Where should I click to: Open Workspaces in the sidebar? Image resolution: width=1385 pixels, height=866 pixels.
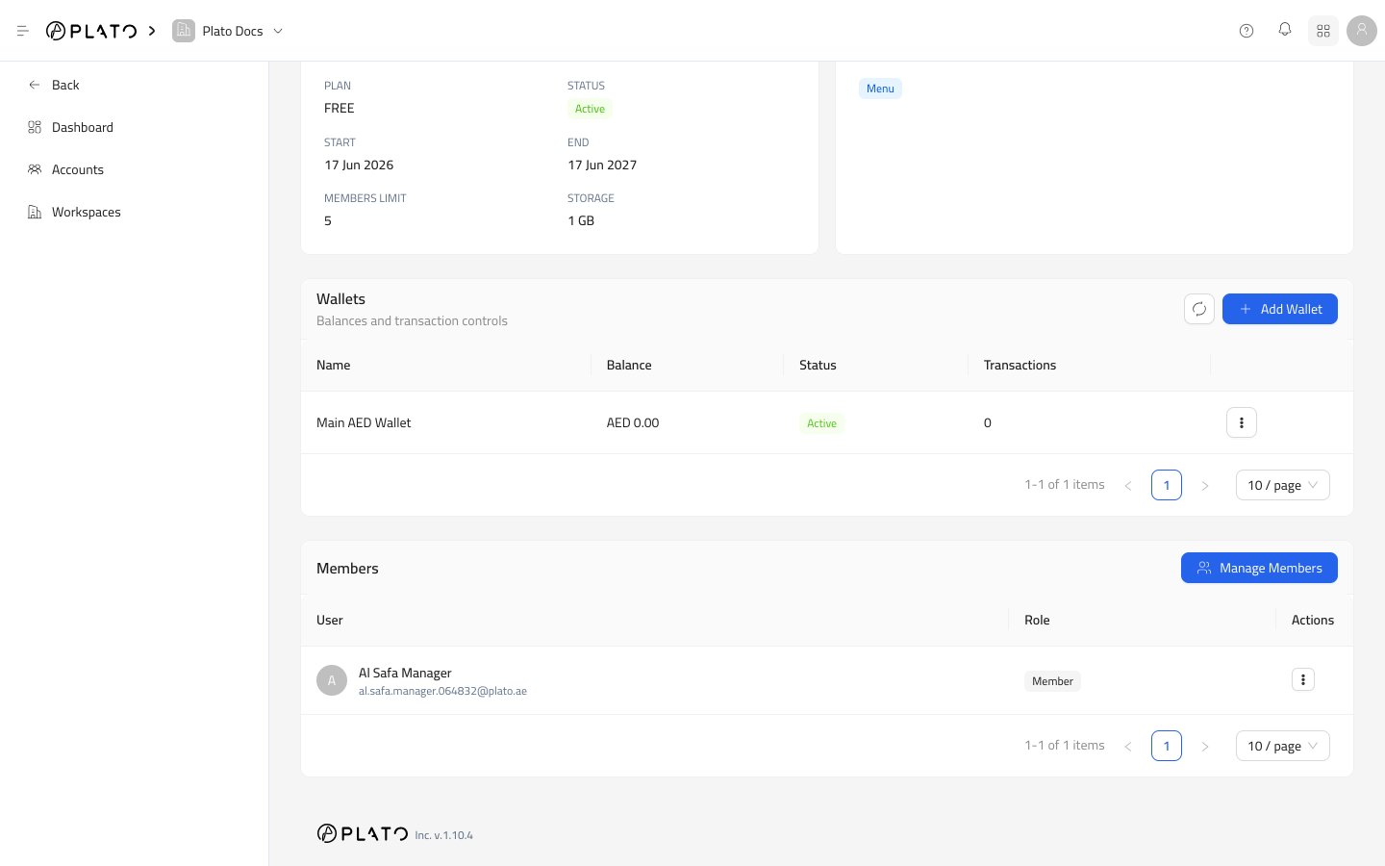pos(135,212)
